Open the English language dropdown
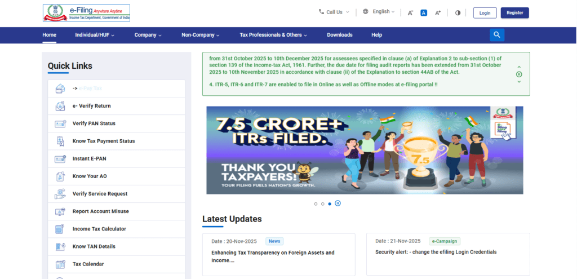 [379, 12]
